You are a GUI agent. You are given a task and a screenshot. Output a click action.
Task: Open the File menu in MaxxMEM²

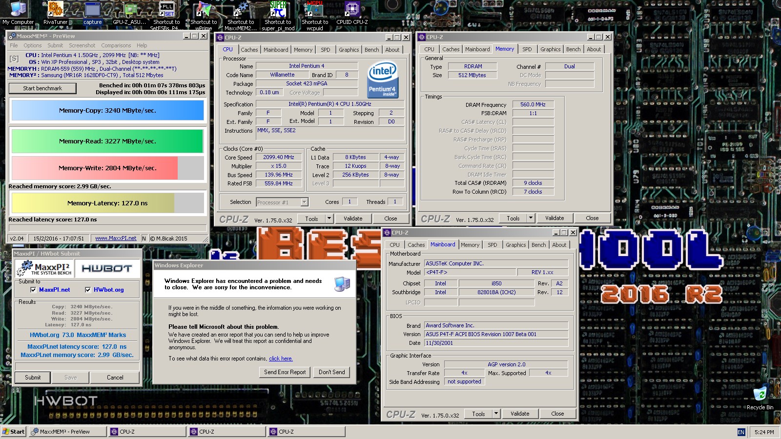14,45
